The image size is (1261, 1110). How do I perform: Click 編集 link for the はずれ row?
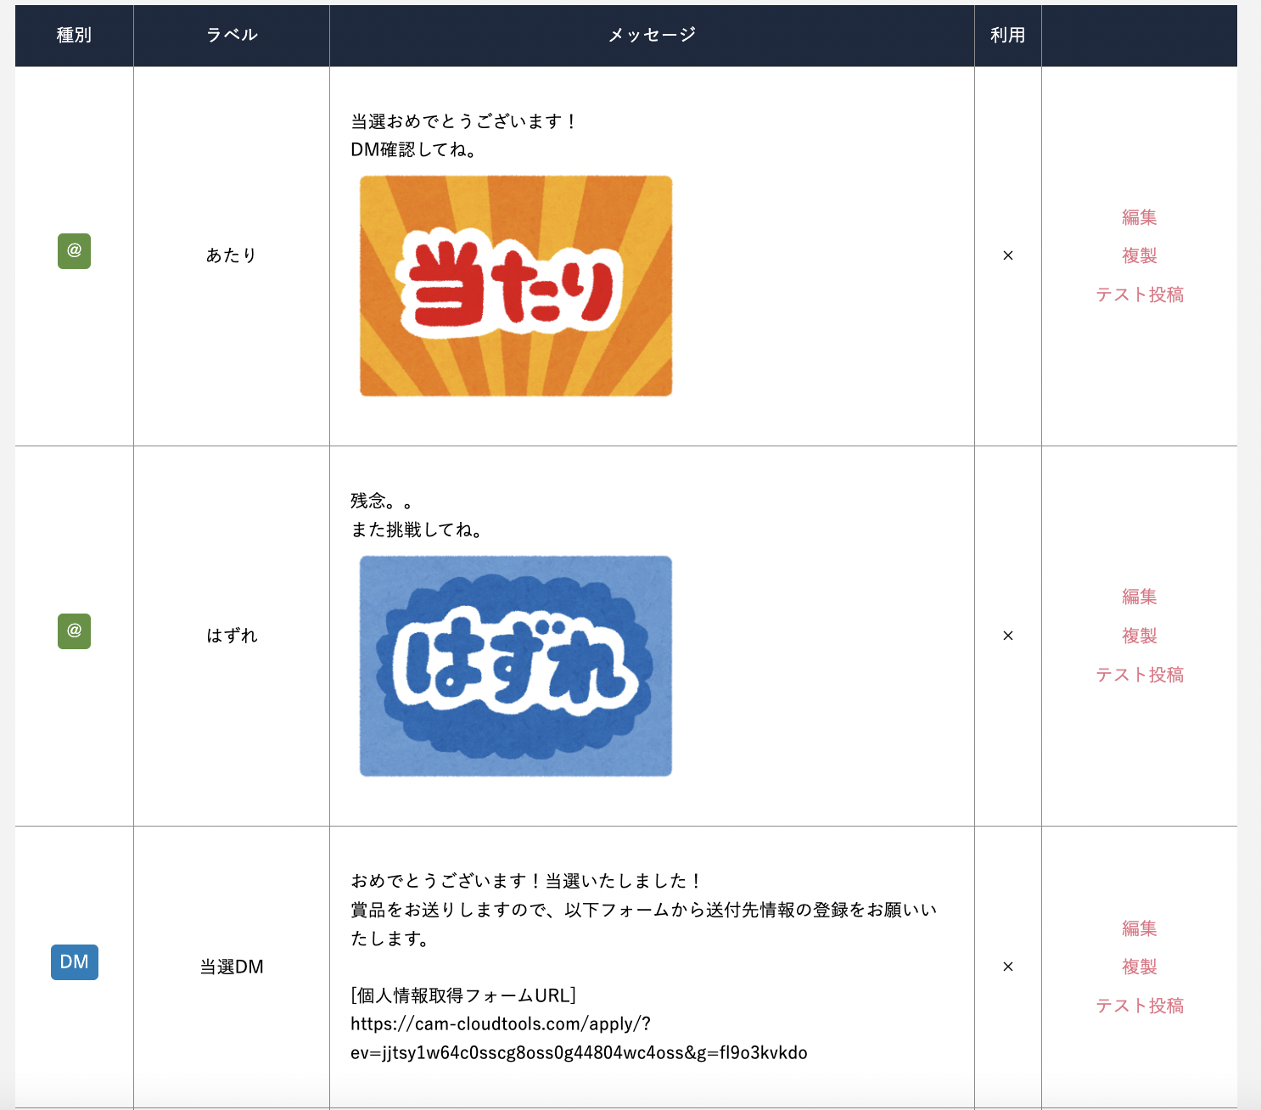coord(1140,597)
